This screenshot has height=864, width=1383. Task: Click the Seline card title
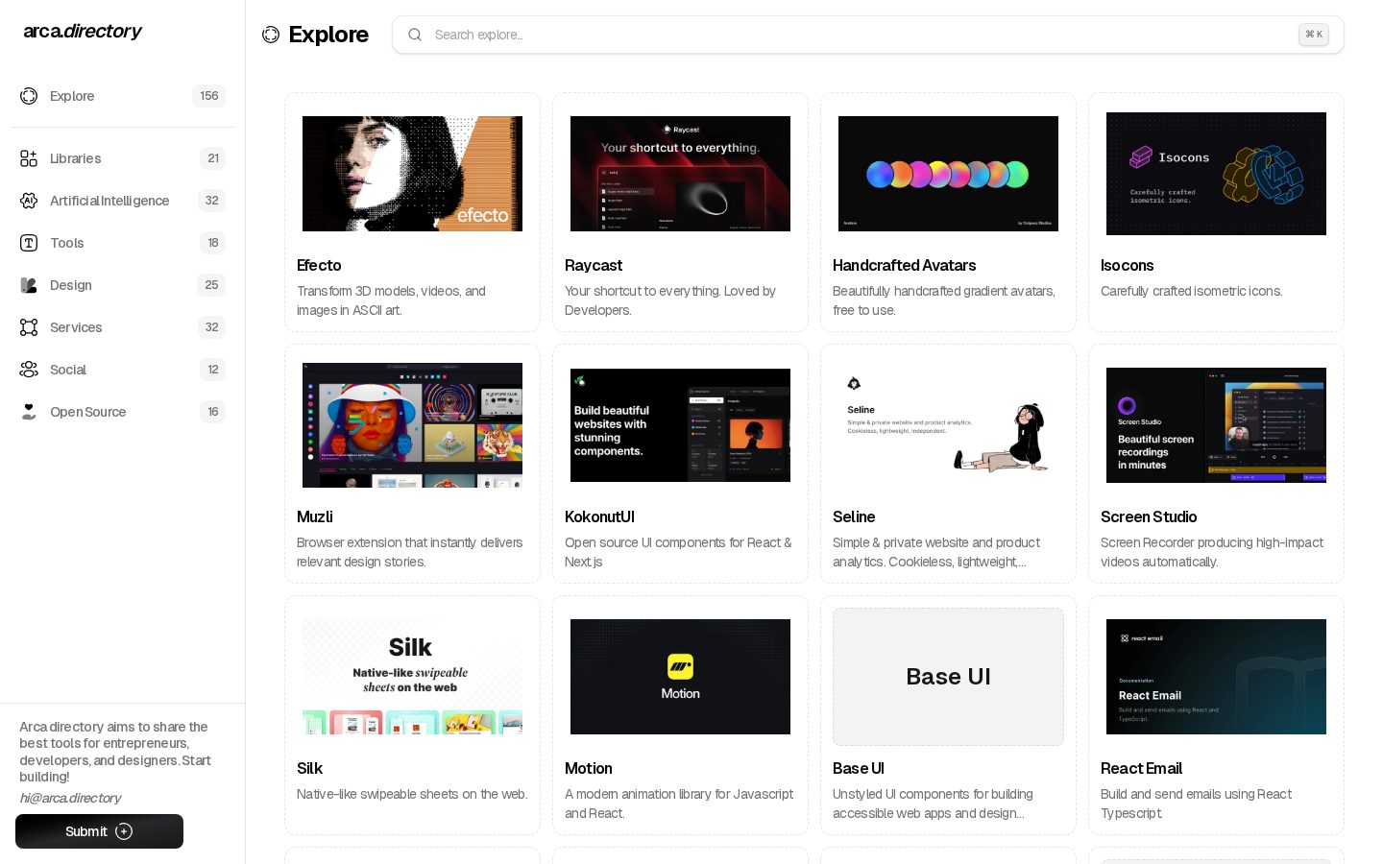pos(854,517)
